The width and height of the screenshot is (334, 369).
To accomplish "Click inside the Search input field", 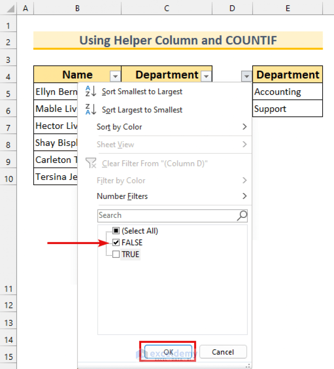I will pyautogui.click(x=165, y=215).
